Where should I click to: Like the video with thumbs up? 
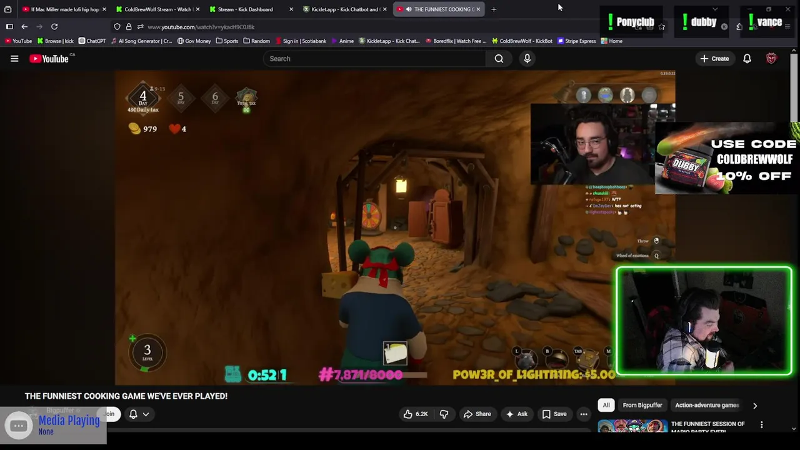(x=416, y=414)
